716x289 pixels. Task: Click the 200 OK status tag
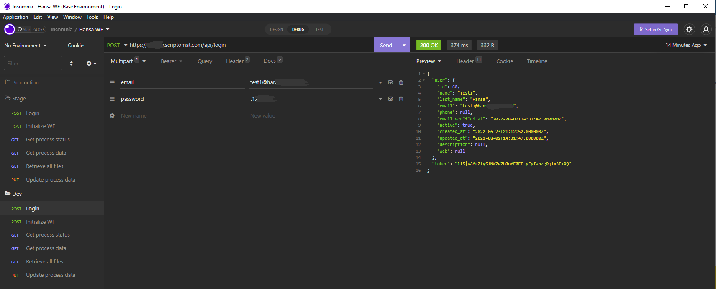429,45
